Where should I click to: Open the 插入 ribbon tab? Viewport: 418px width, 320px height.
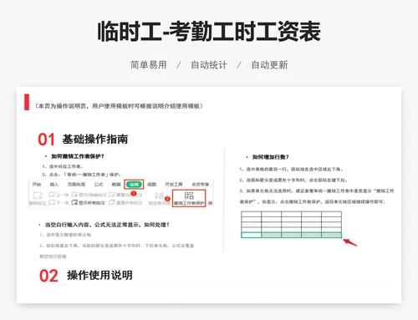(x=54, y=185)
